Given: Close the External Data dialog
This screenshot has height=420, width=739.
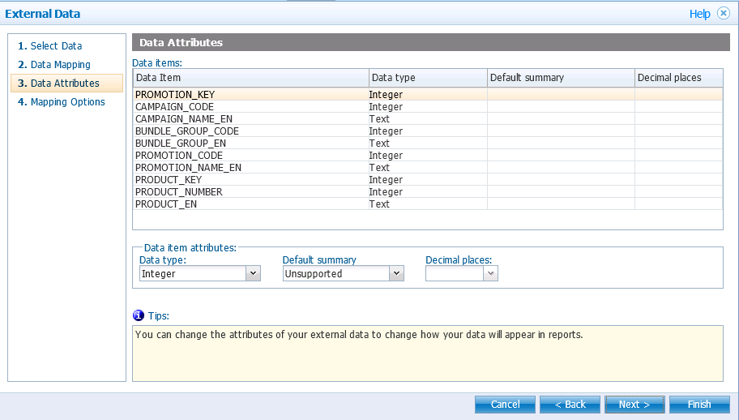Looking at the screenshot, I should (x=724, y=13).
